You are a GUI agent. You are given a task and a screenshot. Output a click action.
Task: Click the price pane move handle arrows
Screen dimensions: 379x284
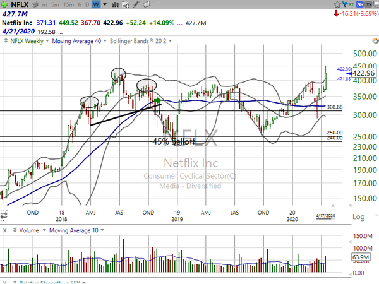click(6, 41)
